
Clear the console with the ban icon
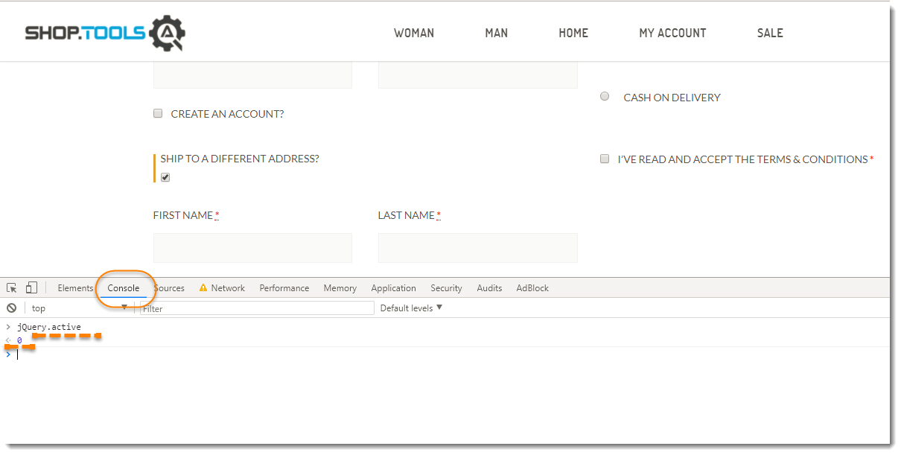coord(11,308)
